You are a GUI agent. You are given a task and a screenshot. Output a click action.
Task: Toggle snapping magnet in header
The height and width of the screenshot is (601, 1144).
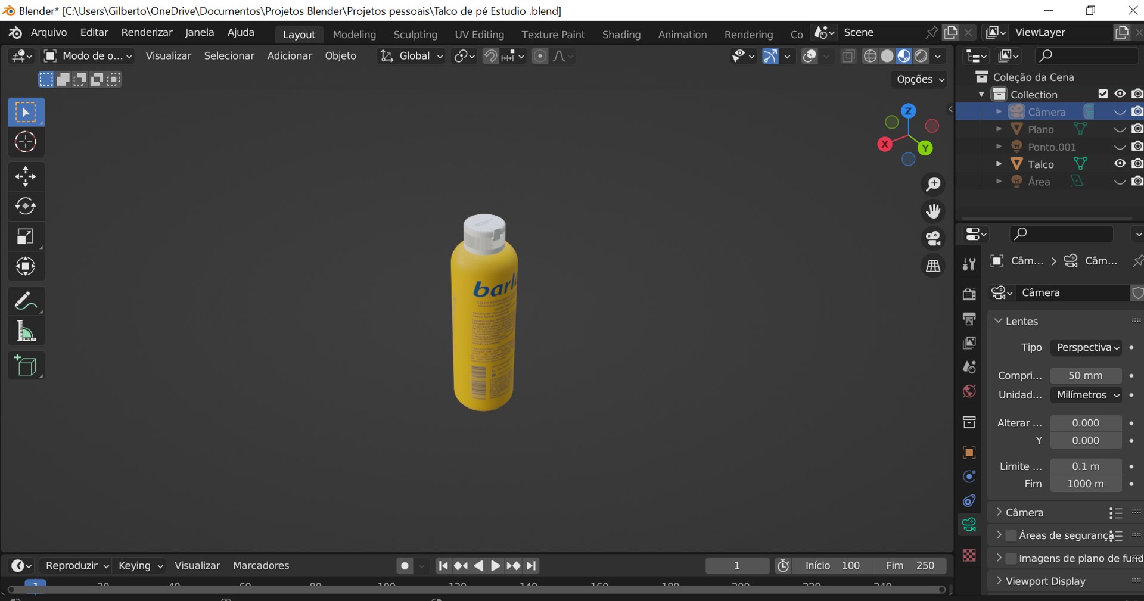[x=490, y=56]
